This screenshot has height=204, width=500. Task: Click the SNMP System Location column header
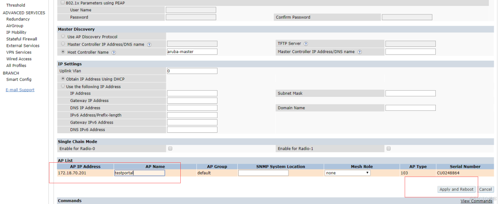(x=280, y=166)
